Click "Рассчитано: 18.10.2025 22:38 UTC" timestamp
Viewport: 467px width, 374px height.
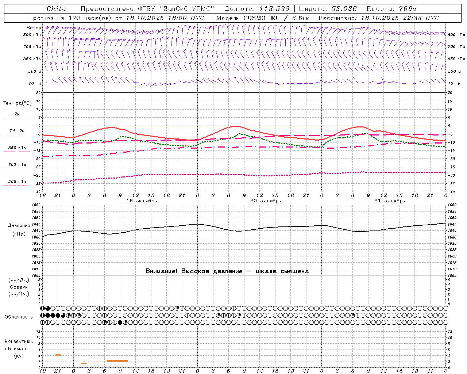[379, 18]
